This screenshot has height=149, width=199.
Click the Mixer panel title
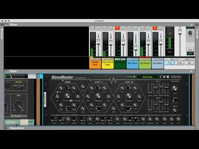point(13,25)
